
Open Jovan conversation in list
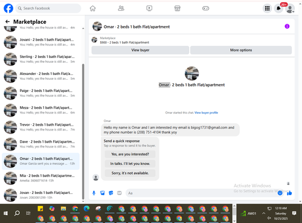click(x=40, y=195)
